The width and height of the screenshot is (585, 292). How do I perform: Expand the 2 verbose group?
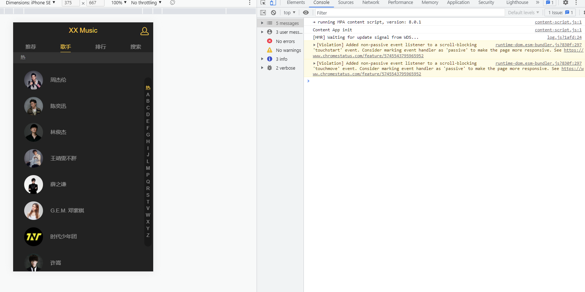point(262,68)
